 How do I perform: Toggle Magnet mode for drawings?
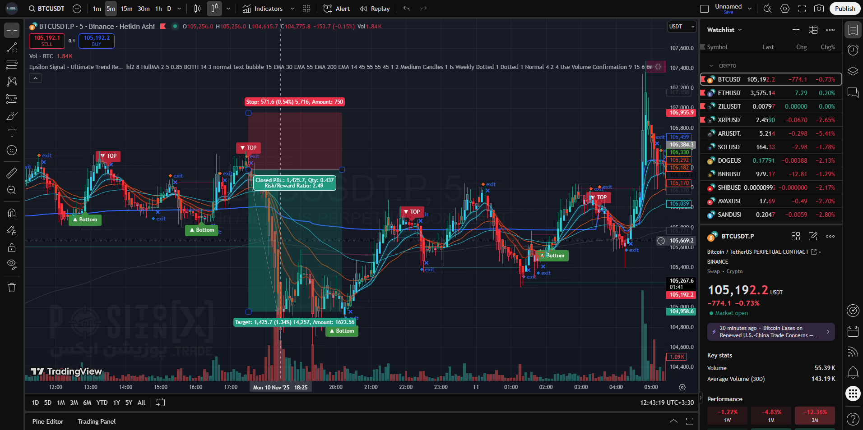[x=12, y=213]
